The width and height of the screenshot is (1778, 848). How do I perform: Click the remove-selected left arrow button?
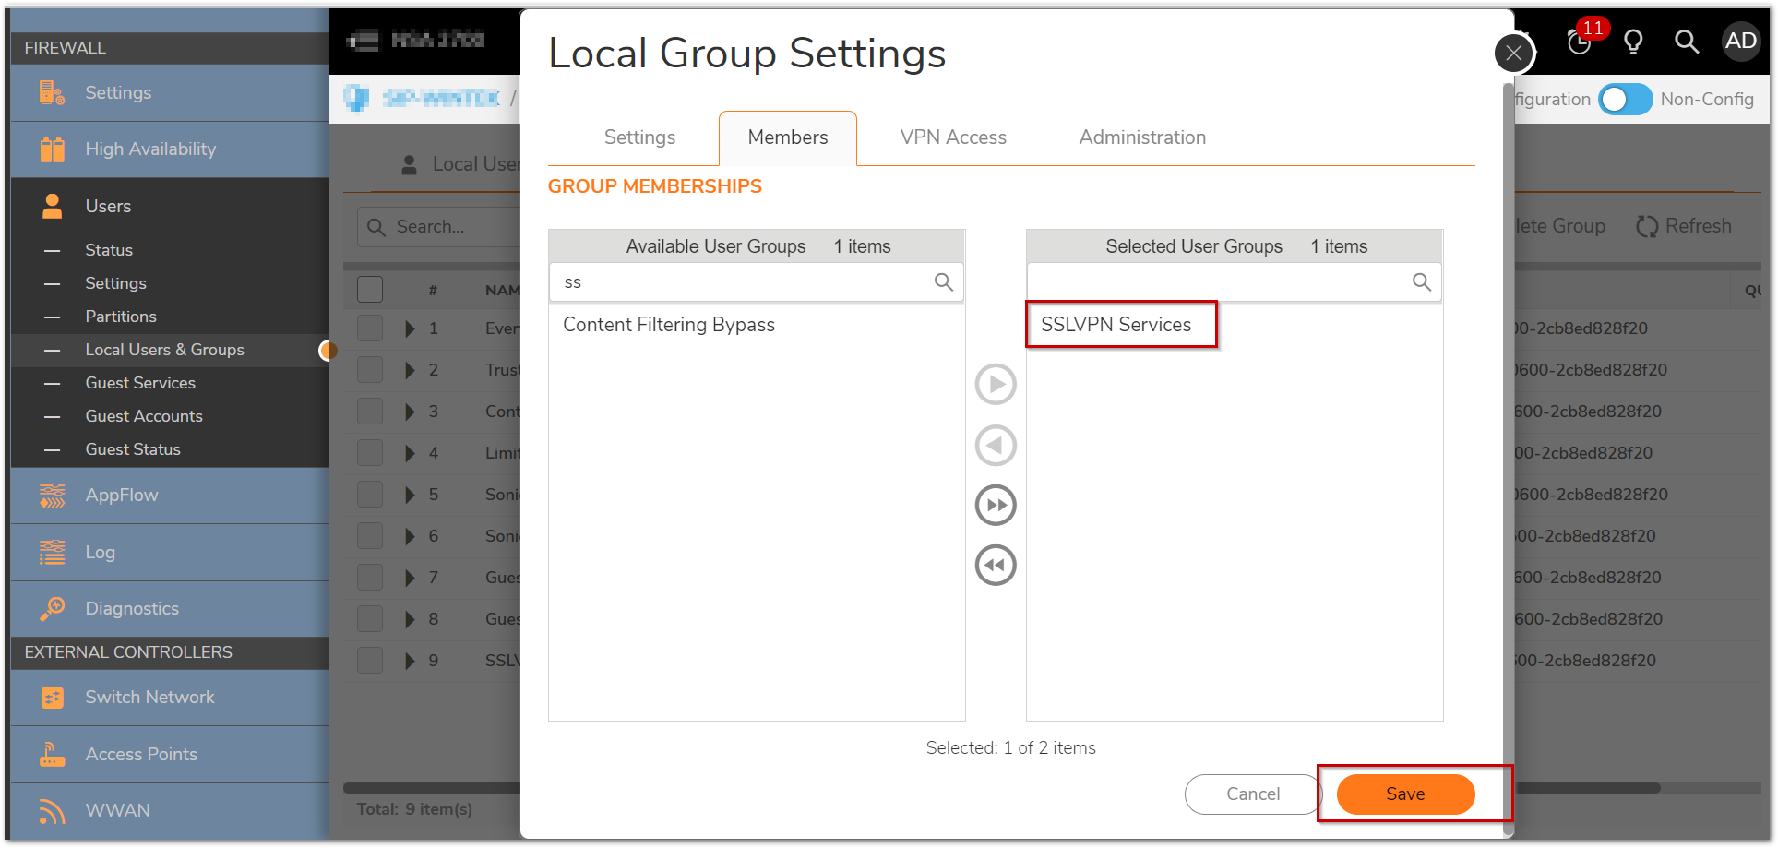point(996,446)
